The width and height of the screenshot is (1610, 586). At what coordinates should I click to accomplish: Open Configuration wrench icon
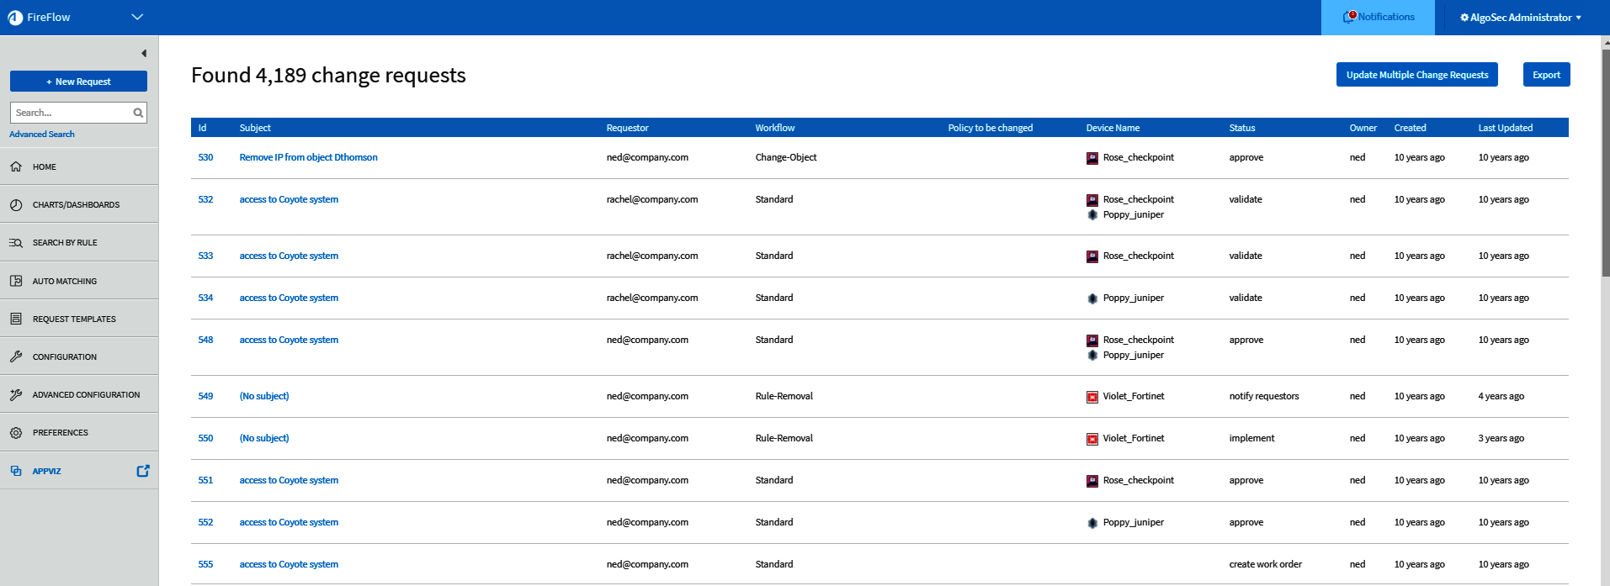[x=16, y=356]
